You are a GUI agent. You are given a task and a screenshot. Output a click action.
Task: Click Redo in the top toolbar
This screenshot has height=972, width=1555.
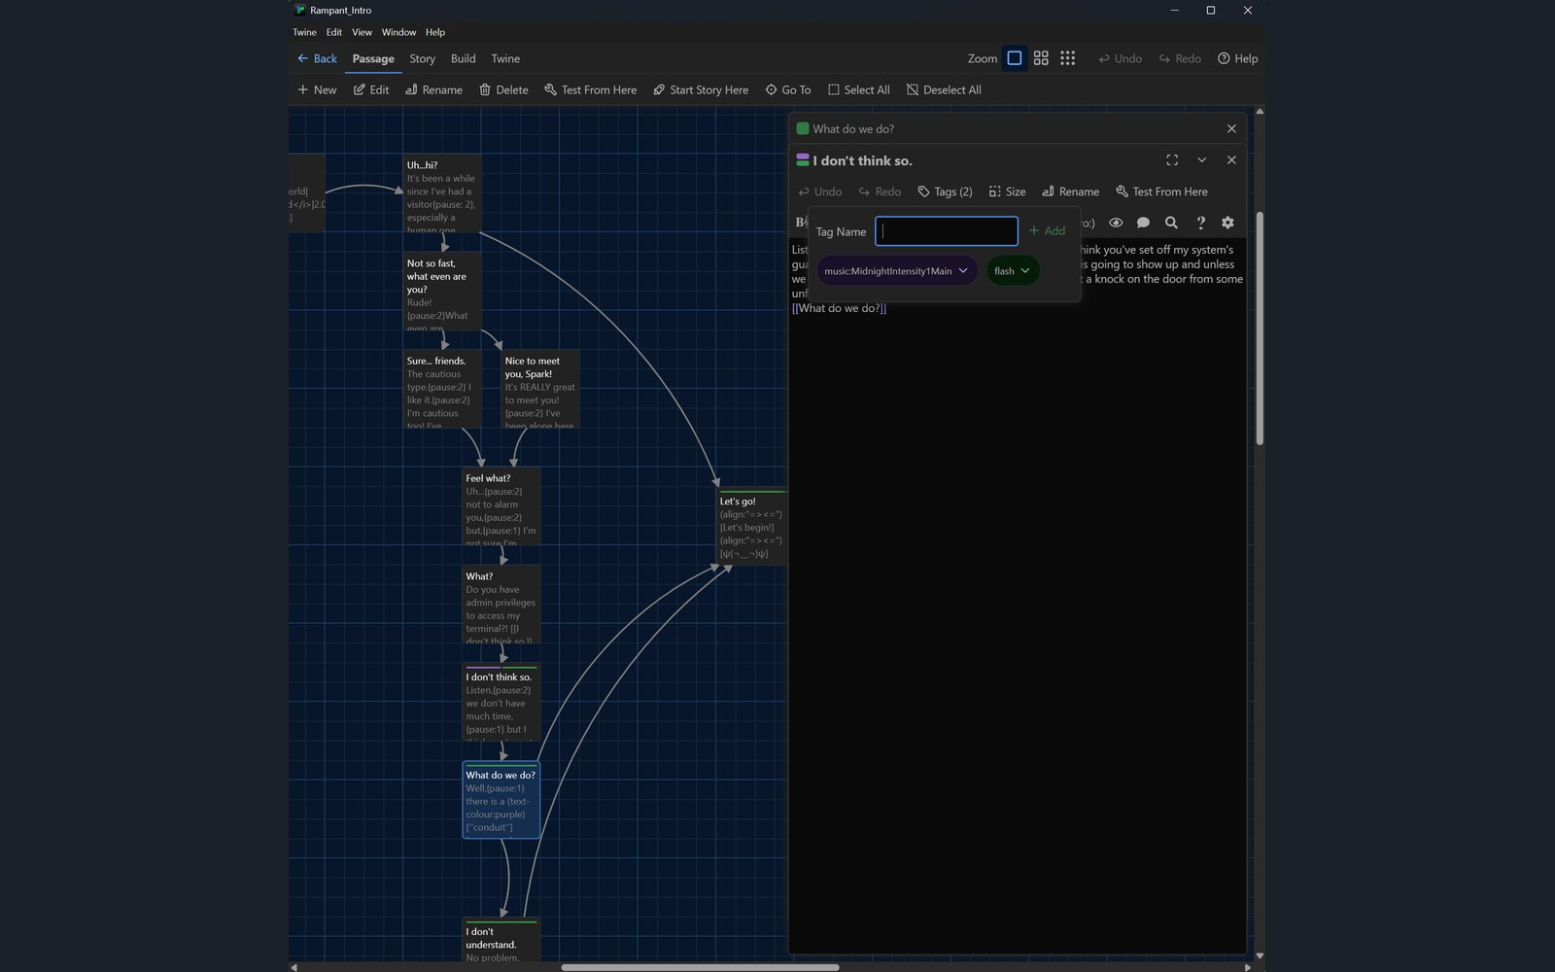pos(1180,58)
